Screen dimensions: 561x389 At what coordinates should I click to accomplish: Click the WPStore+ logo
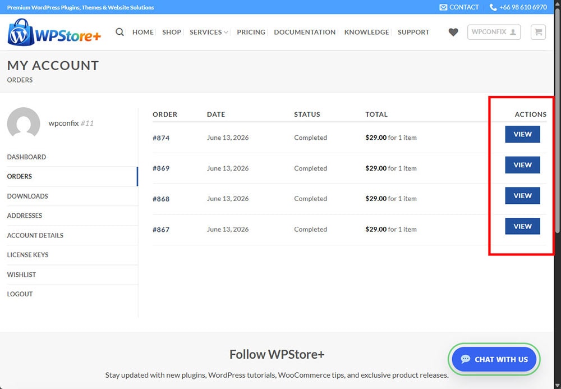click(x=54, y=32)
